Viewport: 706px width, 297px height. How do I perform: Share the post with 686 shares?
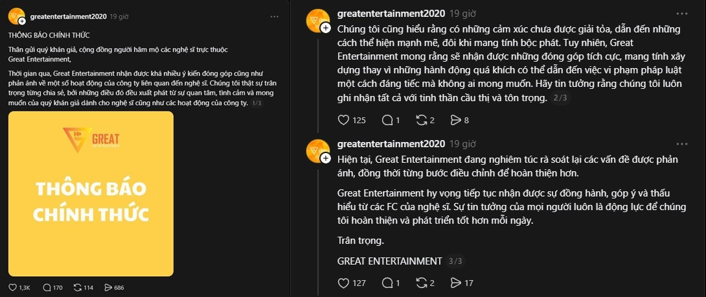108,287
